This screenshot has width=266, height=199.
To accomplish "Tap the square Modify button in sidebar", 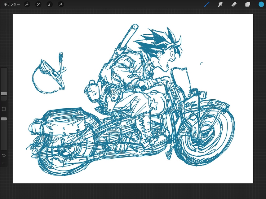I will coord(4,109).
